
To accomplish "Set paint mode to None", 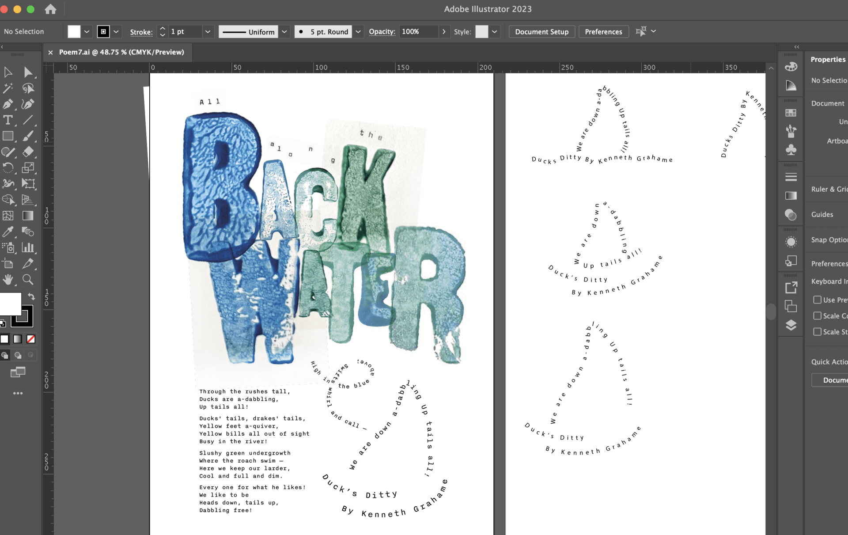I will click(31, 339).
